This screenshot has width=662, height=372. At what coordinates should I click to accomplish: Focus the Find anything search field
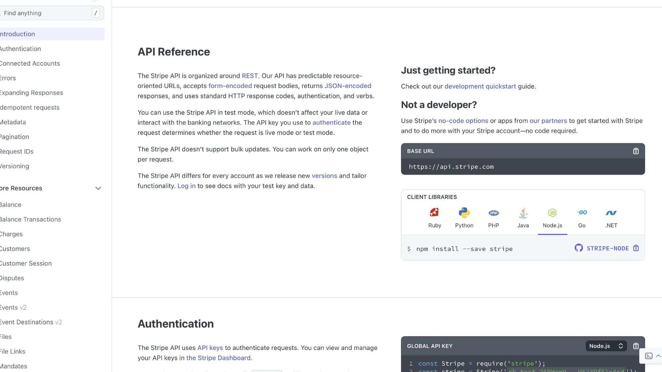click(47, 13)
